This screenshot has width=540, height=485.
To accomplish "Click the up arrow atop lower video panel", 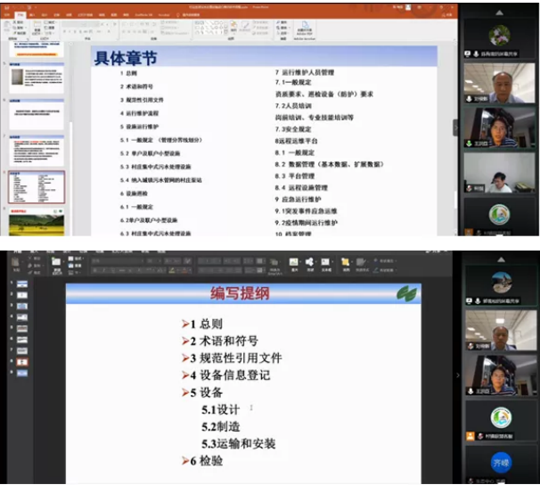I will pyautogui.click(x=501, y=259).
